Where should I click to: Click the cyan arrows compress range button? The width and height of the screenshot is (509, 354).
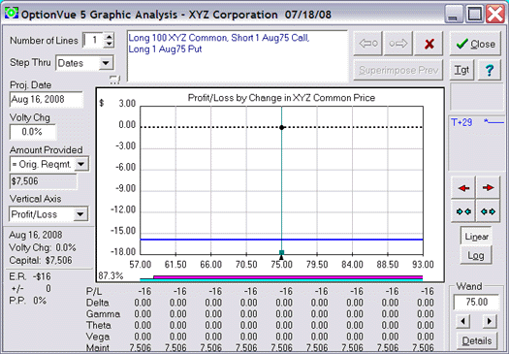[463, 211]
